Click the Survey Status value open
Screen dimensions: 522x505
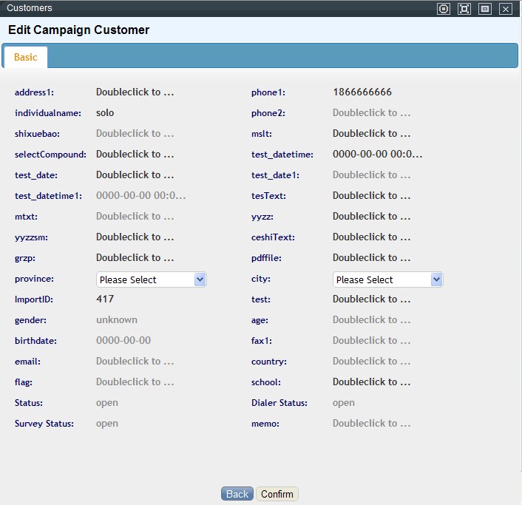coord(107,424)
